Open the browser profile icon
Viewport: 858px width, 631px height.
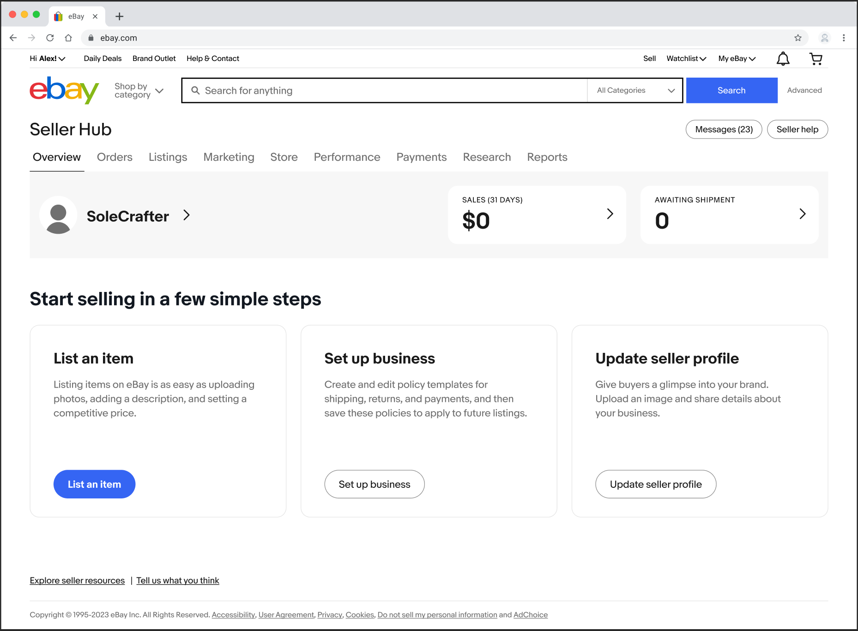[x=824, y=38]
